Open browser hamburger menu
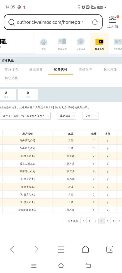This screenshot has height=273, width=122. pyautogui.click(x=61, y=249)
